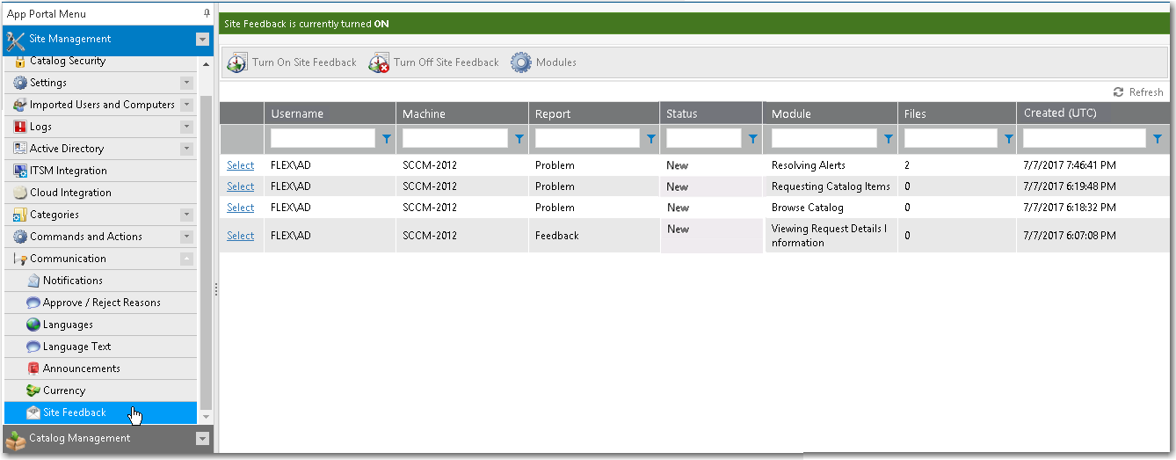Click the Status column filter funnel icon
This screenshot has height=460, width=1176.
tap(752, 139)
